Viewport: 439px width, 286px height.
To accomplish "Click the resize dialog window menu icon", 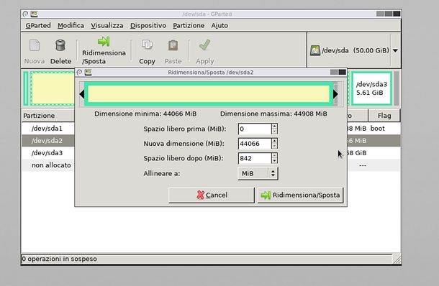I will pos(79,73).
